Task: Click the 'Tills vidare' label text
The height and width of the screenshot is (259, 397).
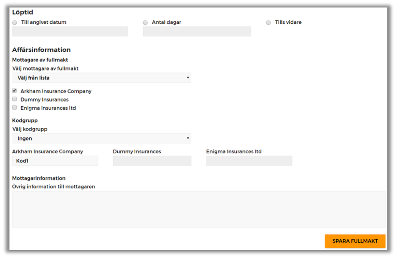Action: 288,22
